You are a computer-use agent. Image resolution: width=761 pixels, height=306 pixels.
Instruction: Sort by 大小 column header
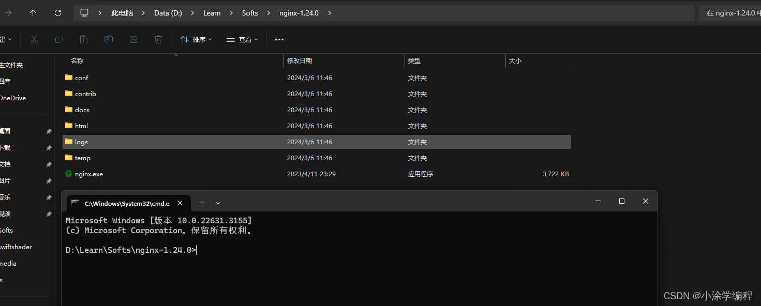click(515, 60)
